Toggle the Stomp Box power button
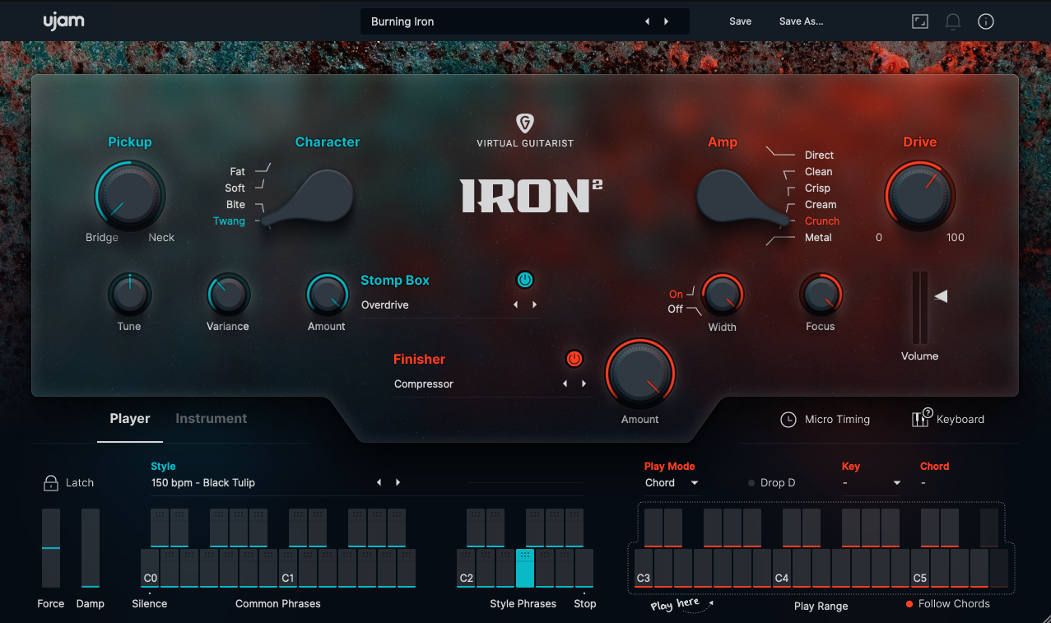The width and height of the screenshot is (1051, 623). pos(525,281)
